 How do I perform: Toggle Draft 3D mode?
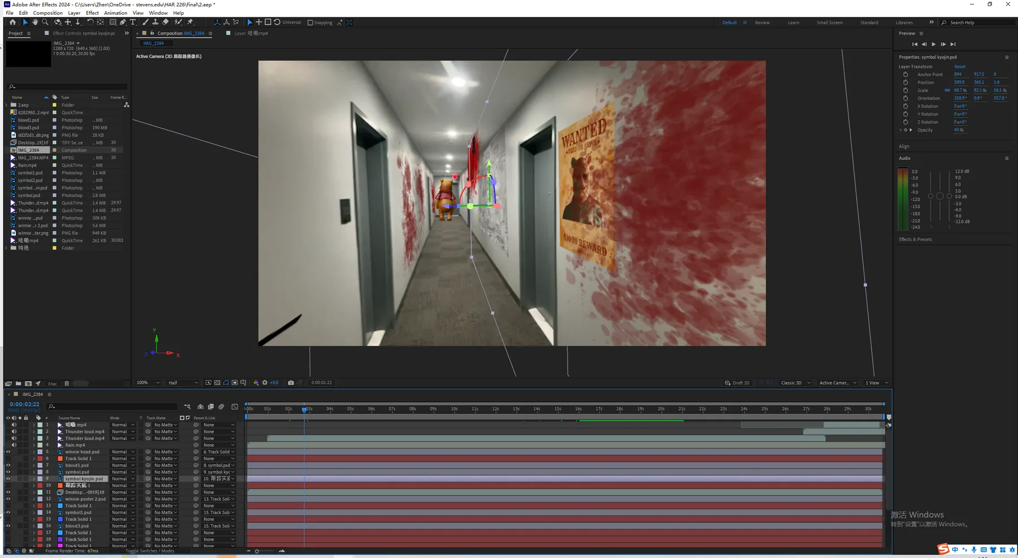737,383
